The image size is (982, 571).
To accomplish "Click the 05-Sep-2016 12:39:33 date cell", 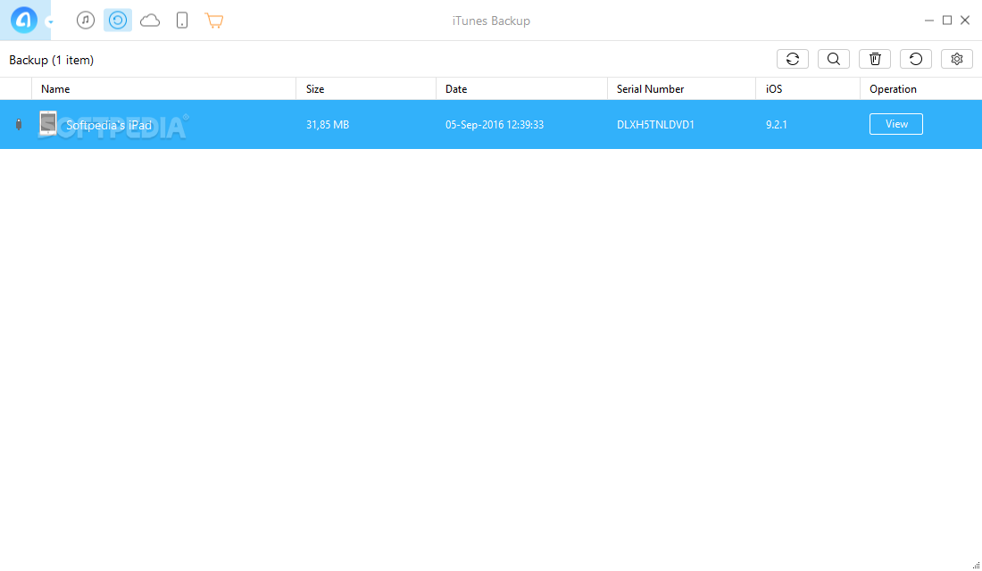I will pos(495,125).
